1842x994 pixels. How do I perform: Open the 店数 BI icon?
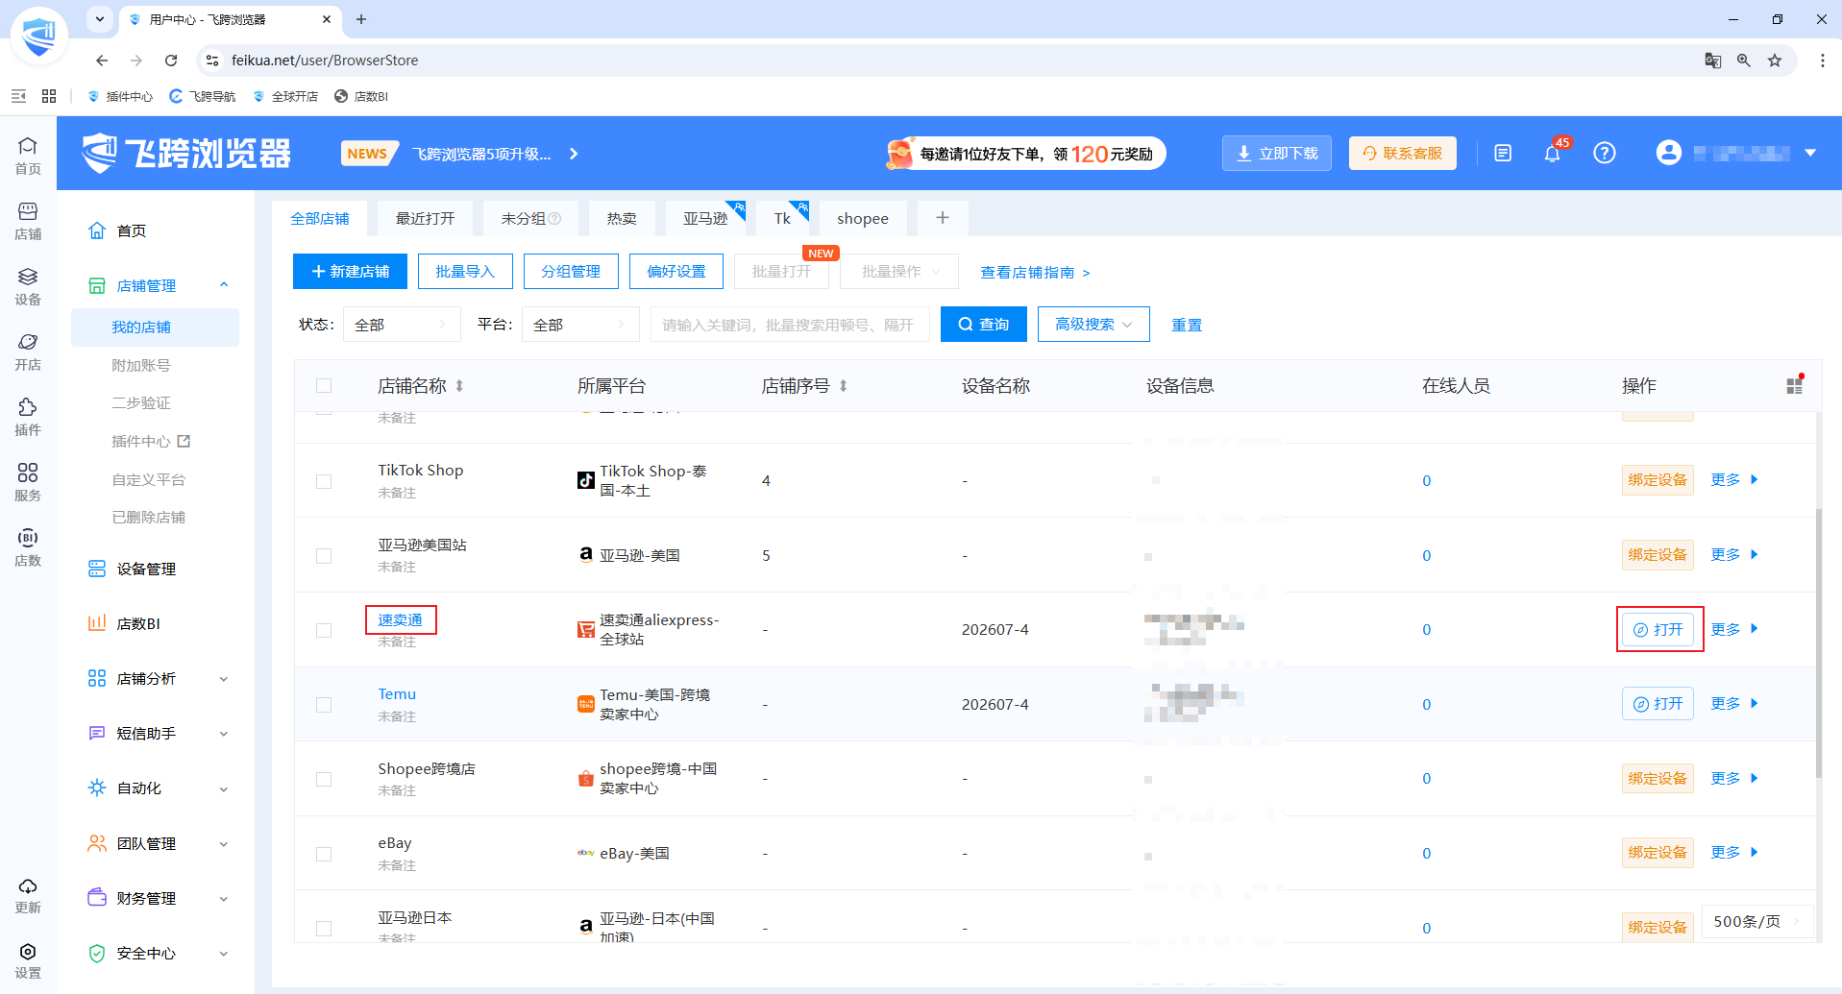(28, 547)
